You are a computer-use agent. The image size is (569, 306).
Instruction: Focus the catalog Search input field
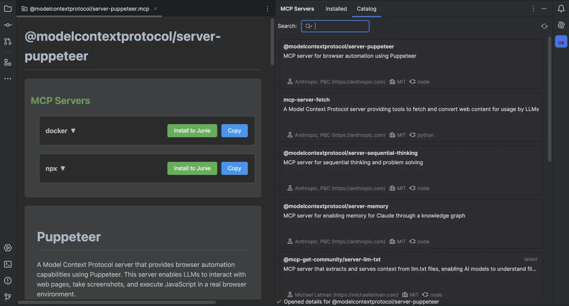tap(335, 26)
